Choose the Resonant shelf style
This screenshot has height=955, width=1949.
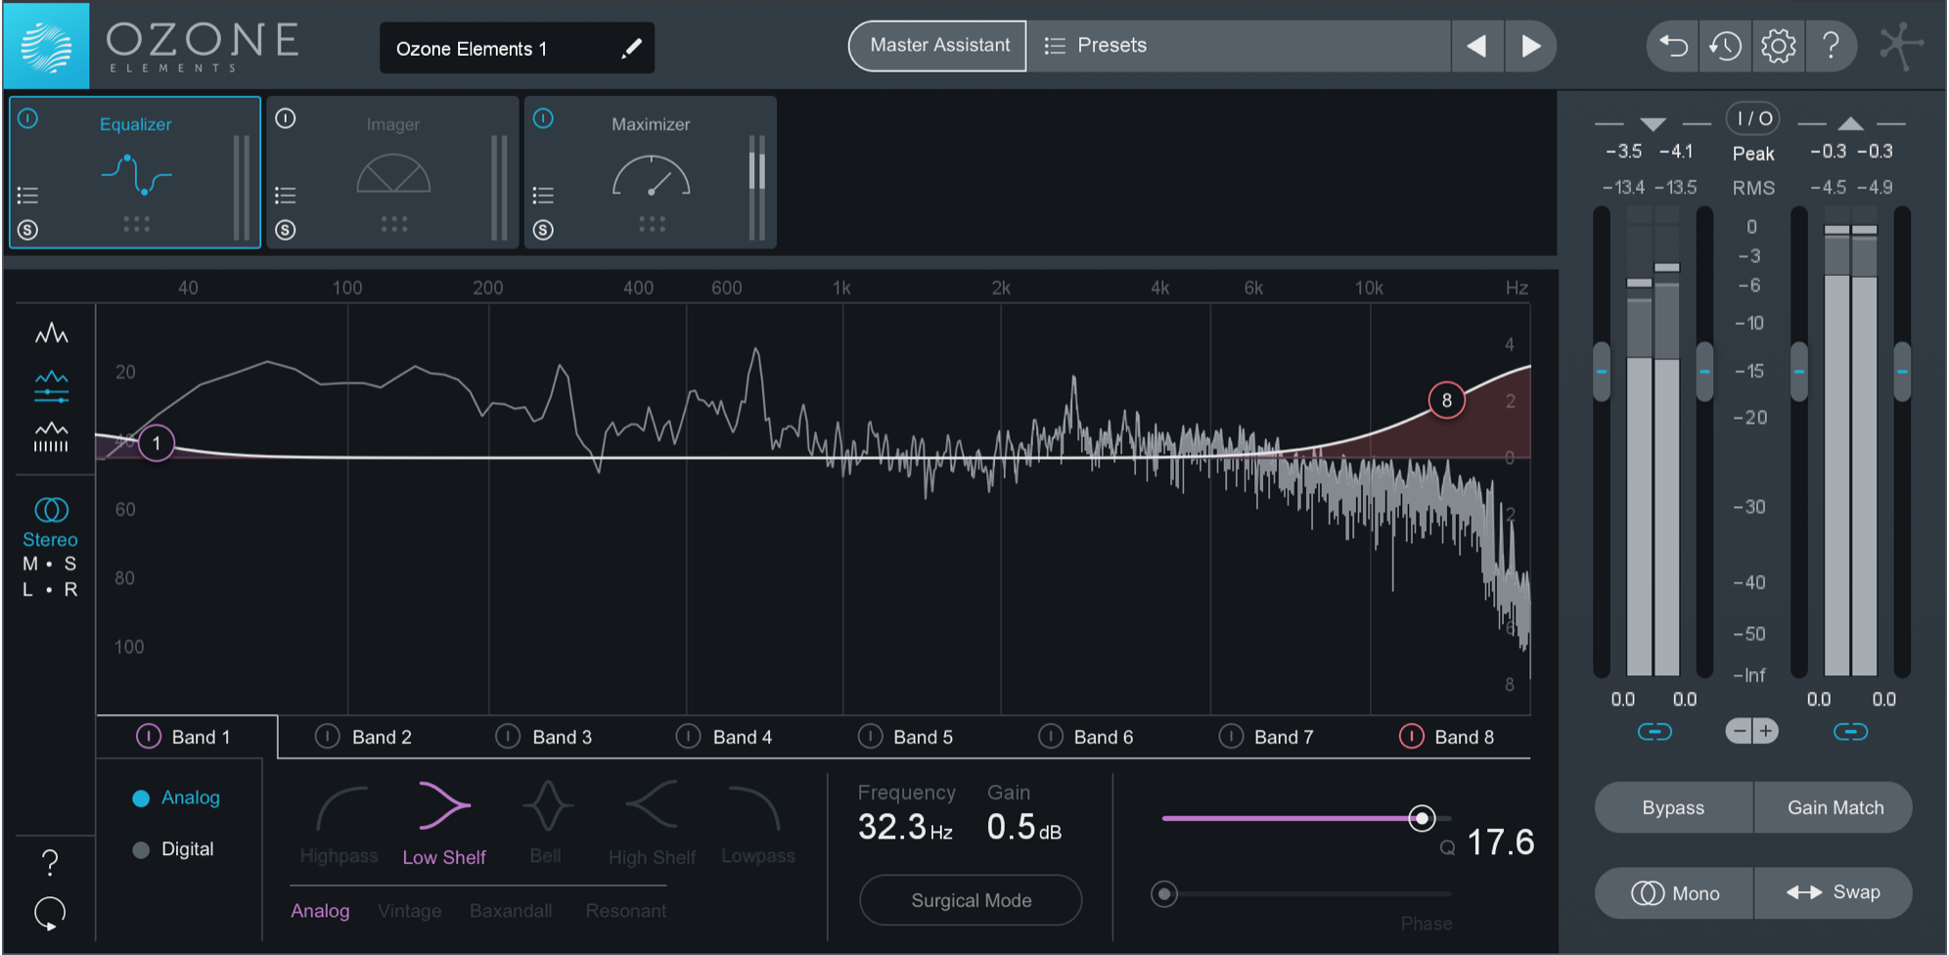point(625,911)
